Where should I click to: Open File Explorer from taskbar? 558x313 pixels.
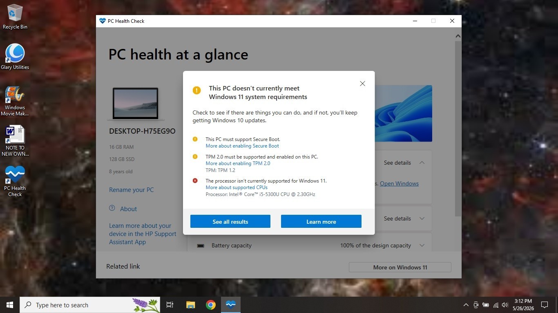[x=190, y=305]
